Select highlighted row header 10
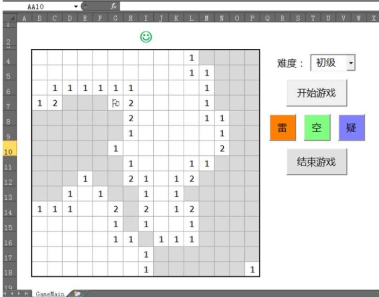 9,148
